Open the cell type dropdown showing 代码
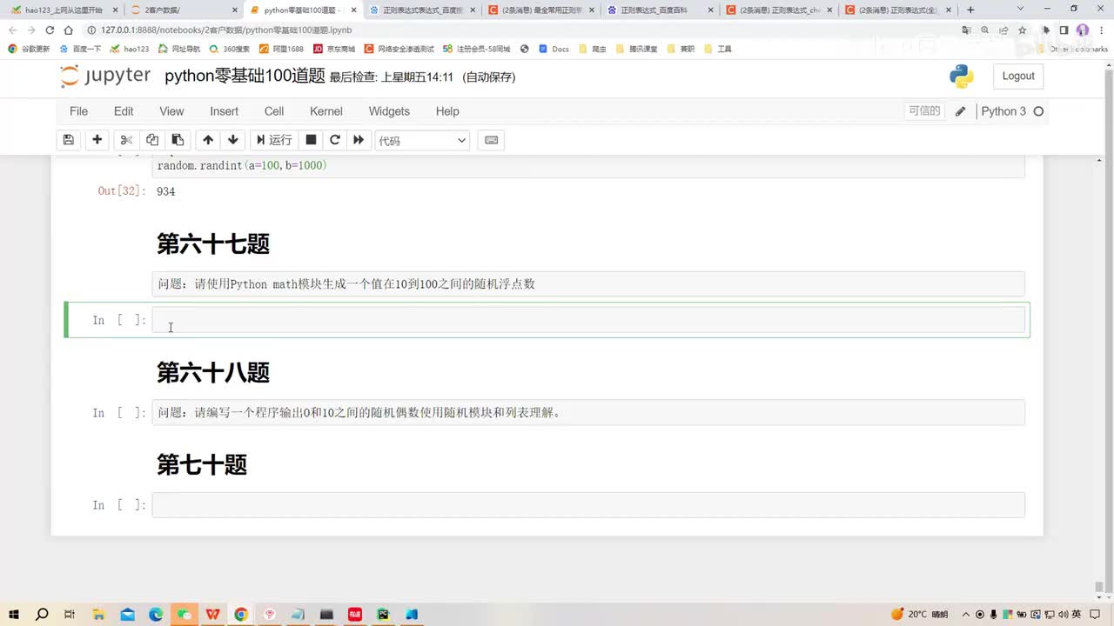The image size is (1114, 626). (x=422, y=141)
